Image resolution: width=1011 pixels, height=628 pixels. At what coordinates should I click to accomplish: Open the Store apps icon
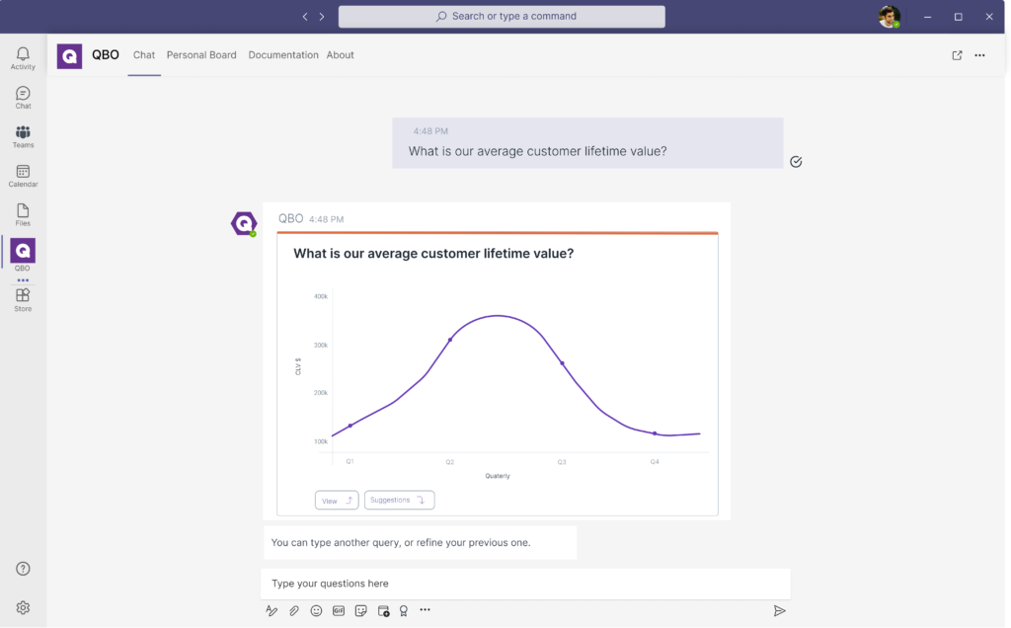click(23, 299)
